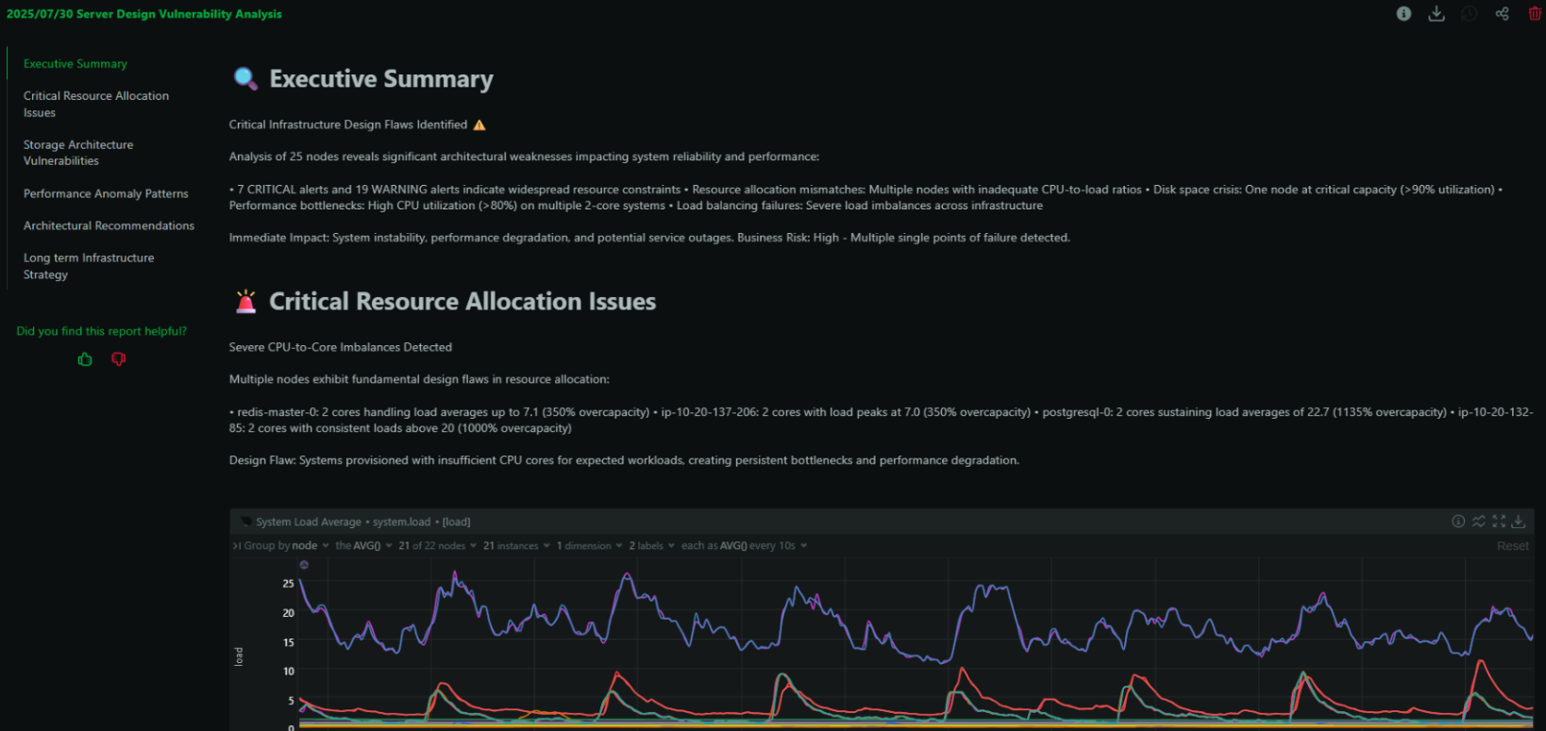This screenshot has width=1546, height=731.
Task: Click the Reset button on the chart
Action: [x=1512, y=546]
